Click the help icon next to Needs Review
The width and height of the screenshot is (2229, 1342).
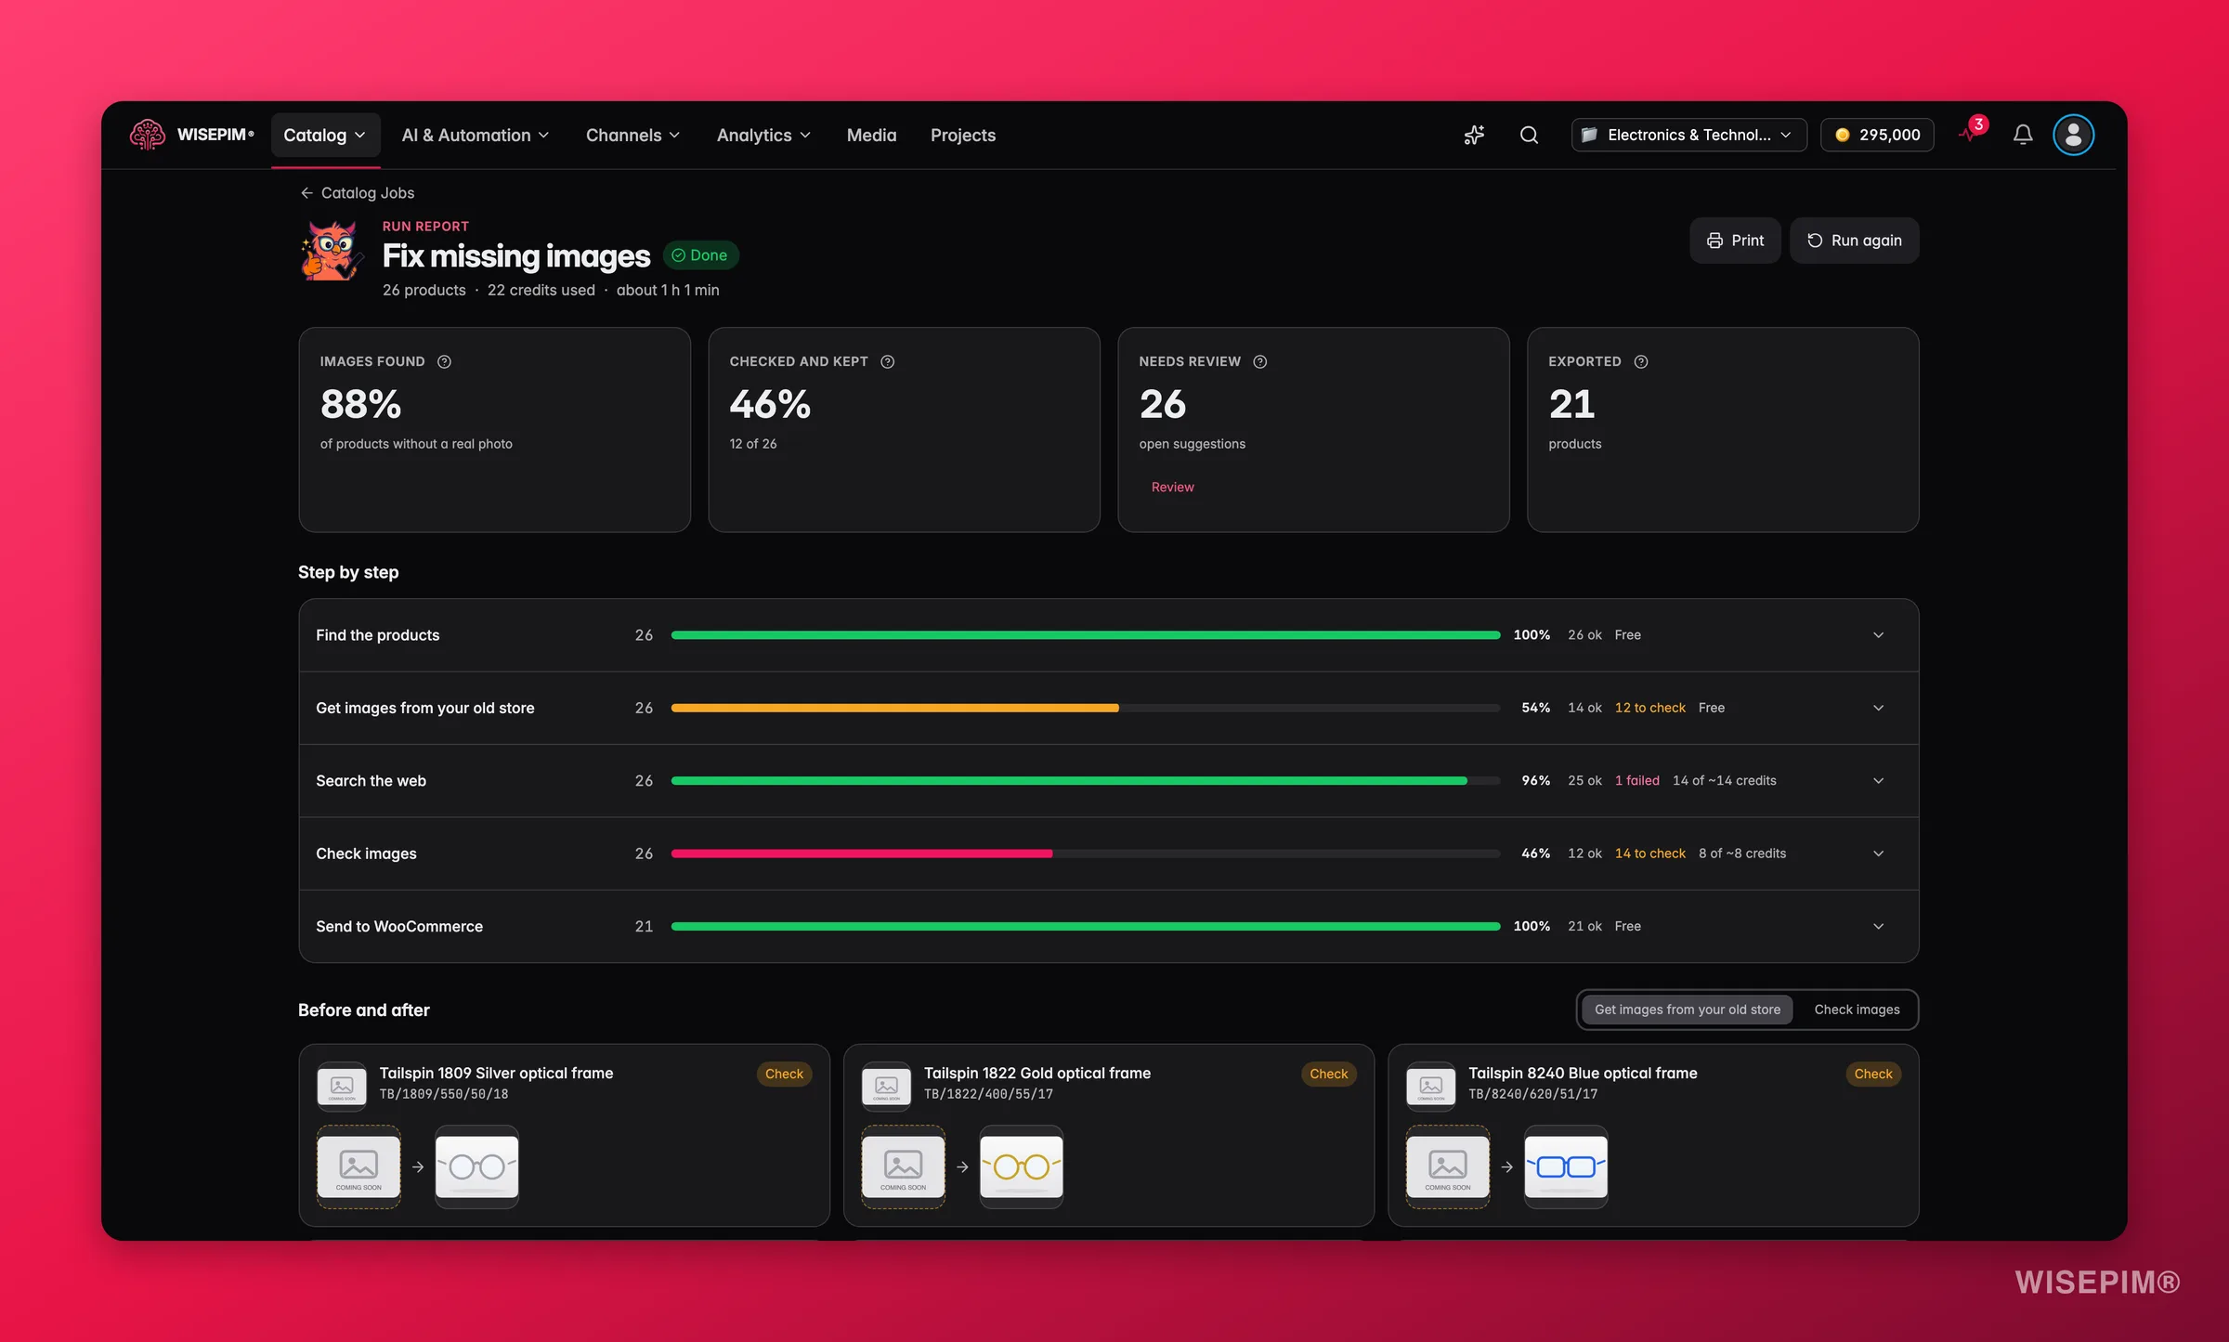[1259, 361]
